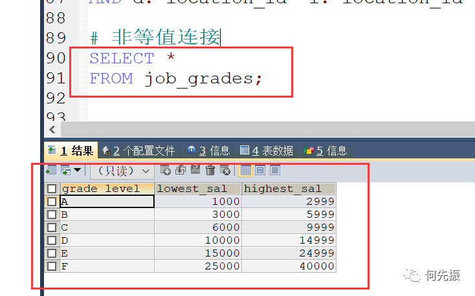Click the editor horizontal scrollbar track
Viewport: 475px width, 296px height.
268,129
